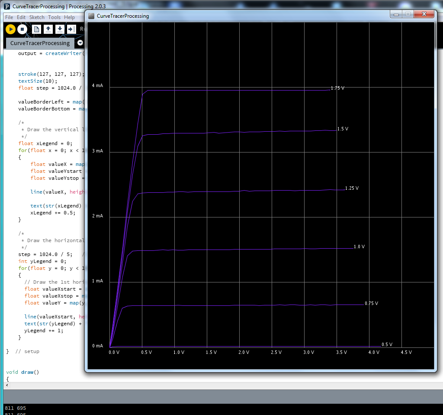Open a sketch with the up-arrow icon
This screenshot has width=443, height=415.
[48, 29]
